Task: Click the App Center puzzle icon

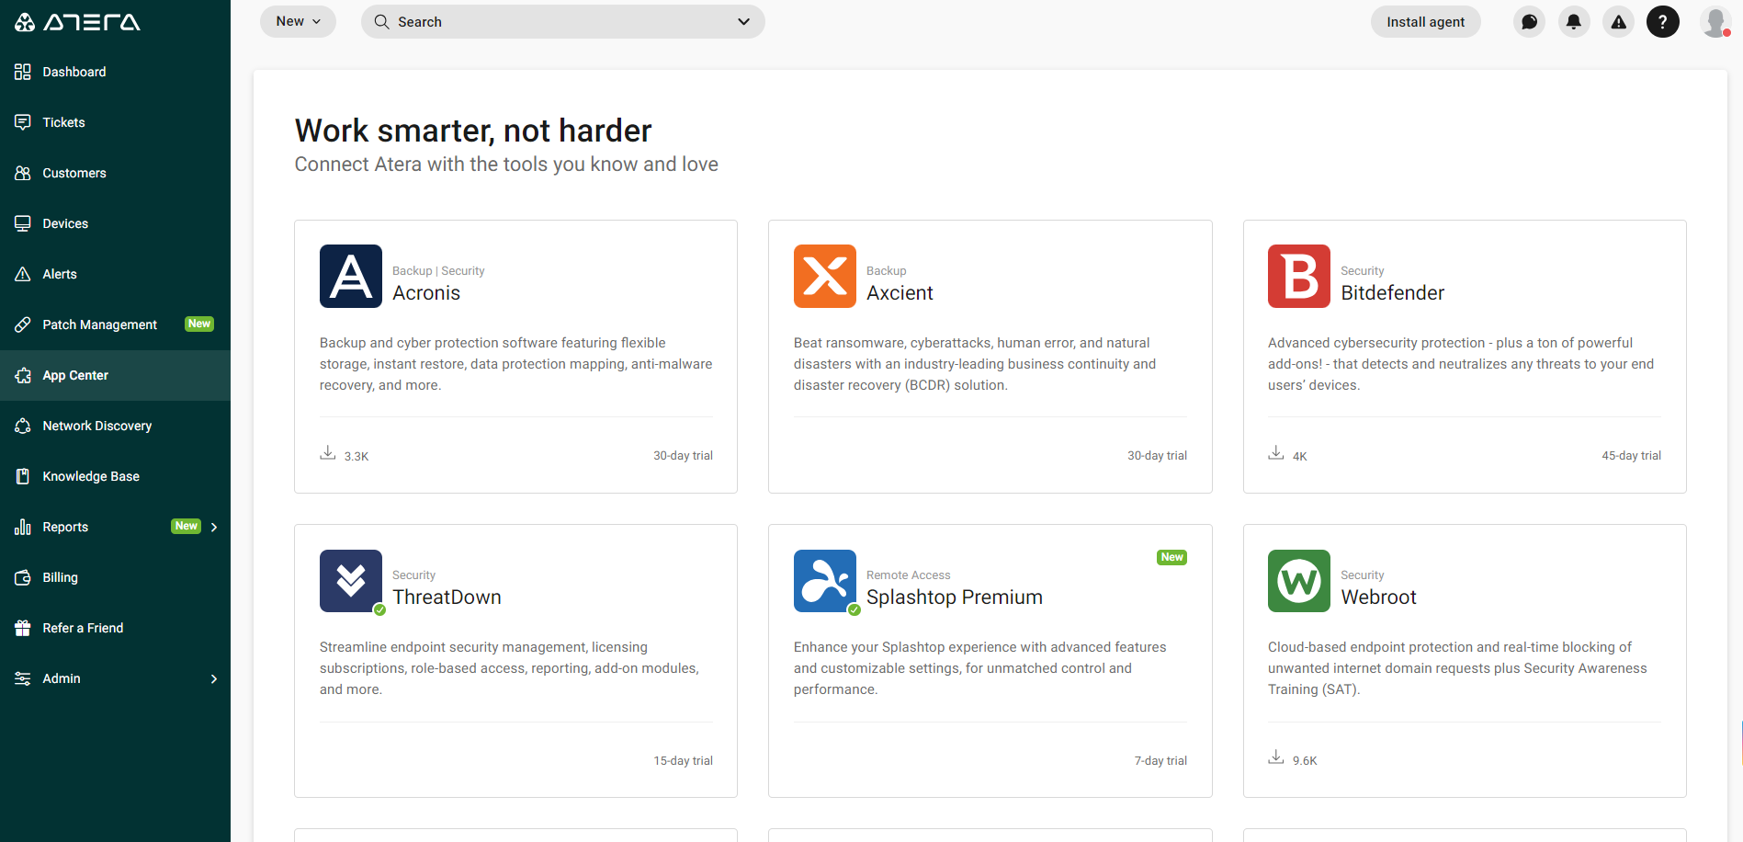Action: coord(23,375)
